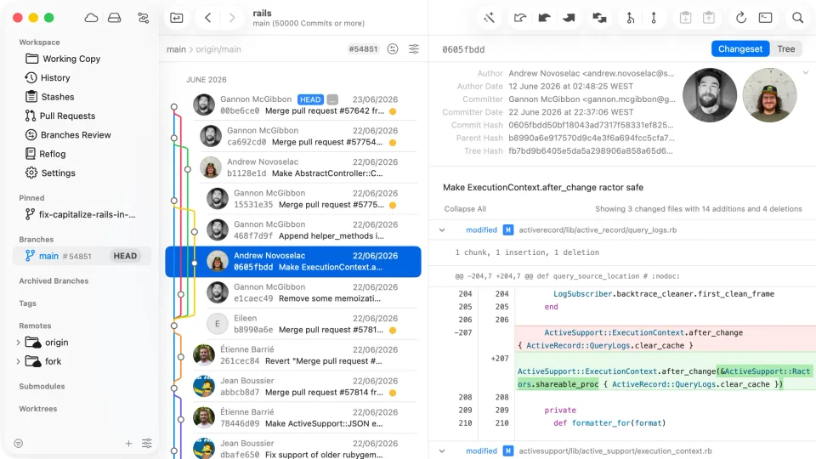Click the Save Stash toolbar icon
The width and height of the screenshot is (816, 459).
pyautogui.click(x=685, y=18)
